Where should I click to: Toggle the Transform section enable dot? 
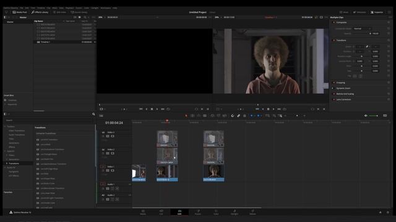(334, 40)
